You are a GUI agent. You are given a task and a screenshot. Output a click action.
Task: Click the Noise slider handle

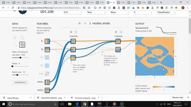(12, 66)
